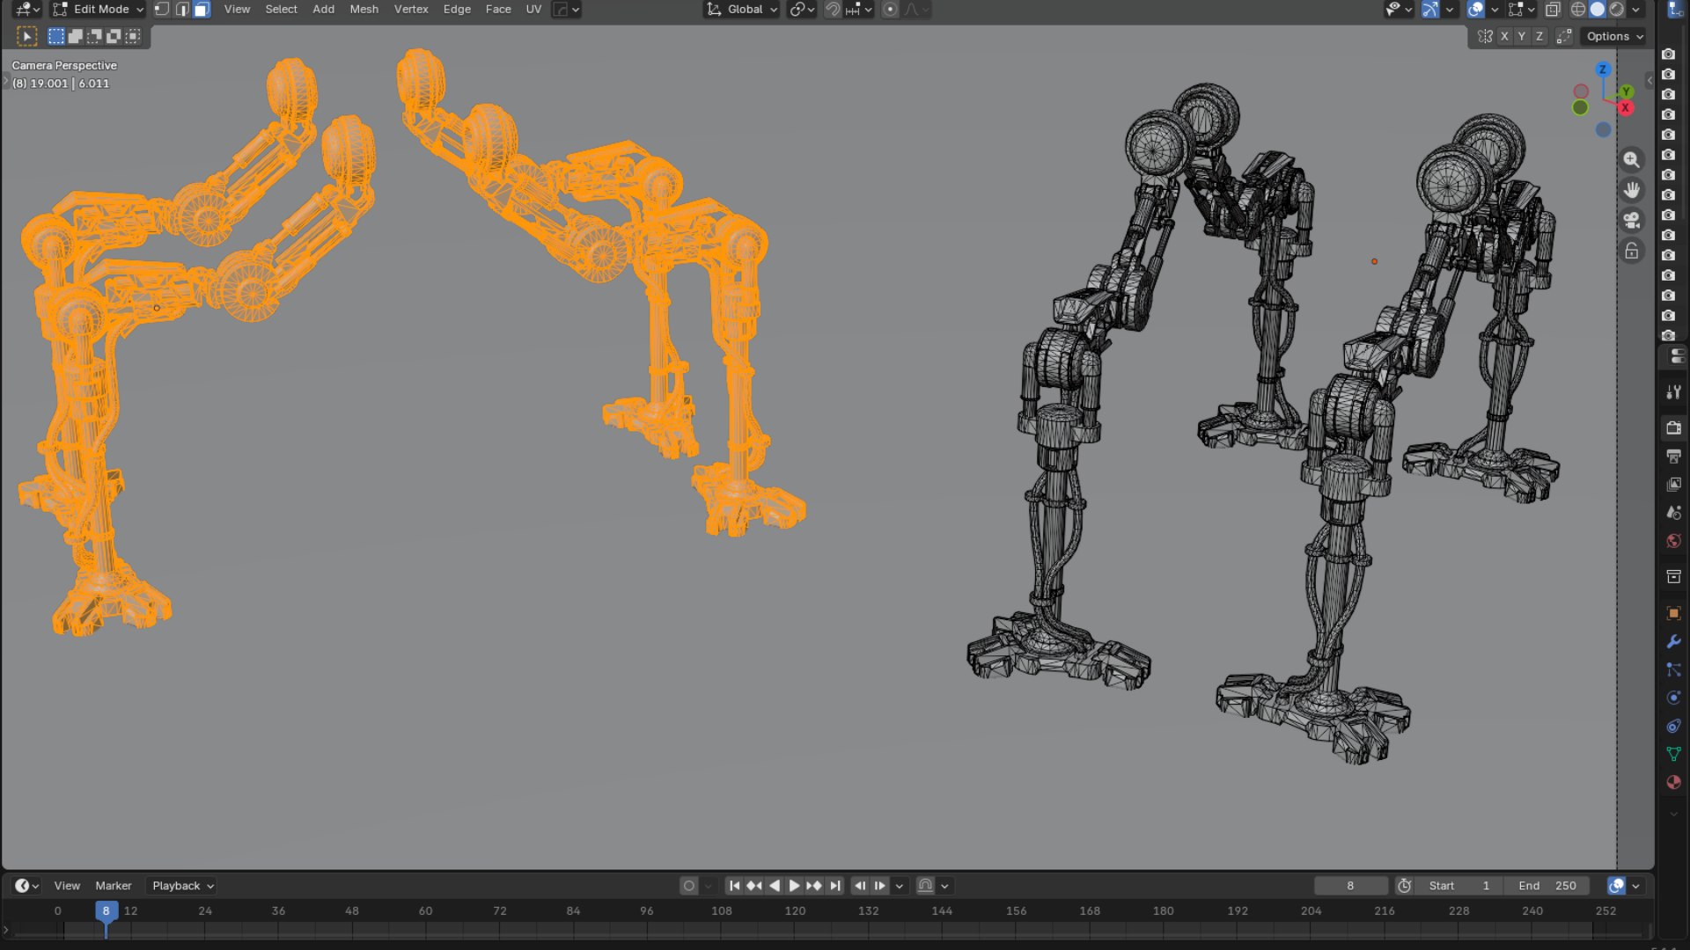The width and height of the screenshot is (1690, 950).
Task: Switch to wireframe viewport shading
Action: 1578,10
